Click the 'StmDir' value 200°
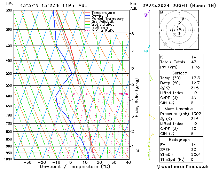219x169 pixels. [196, 154]
